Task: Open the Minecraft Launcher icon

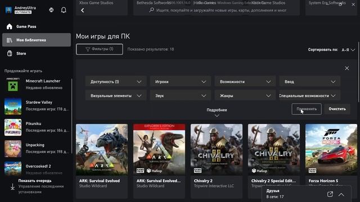Action: [13, 85]
